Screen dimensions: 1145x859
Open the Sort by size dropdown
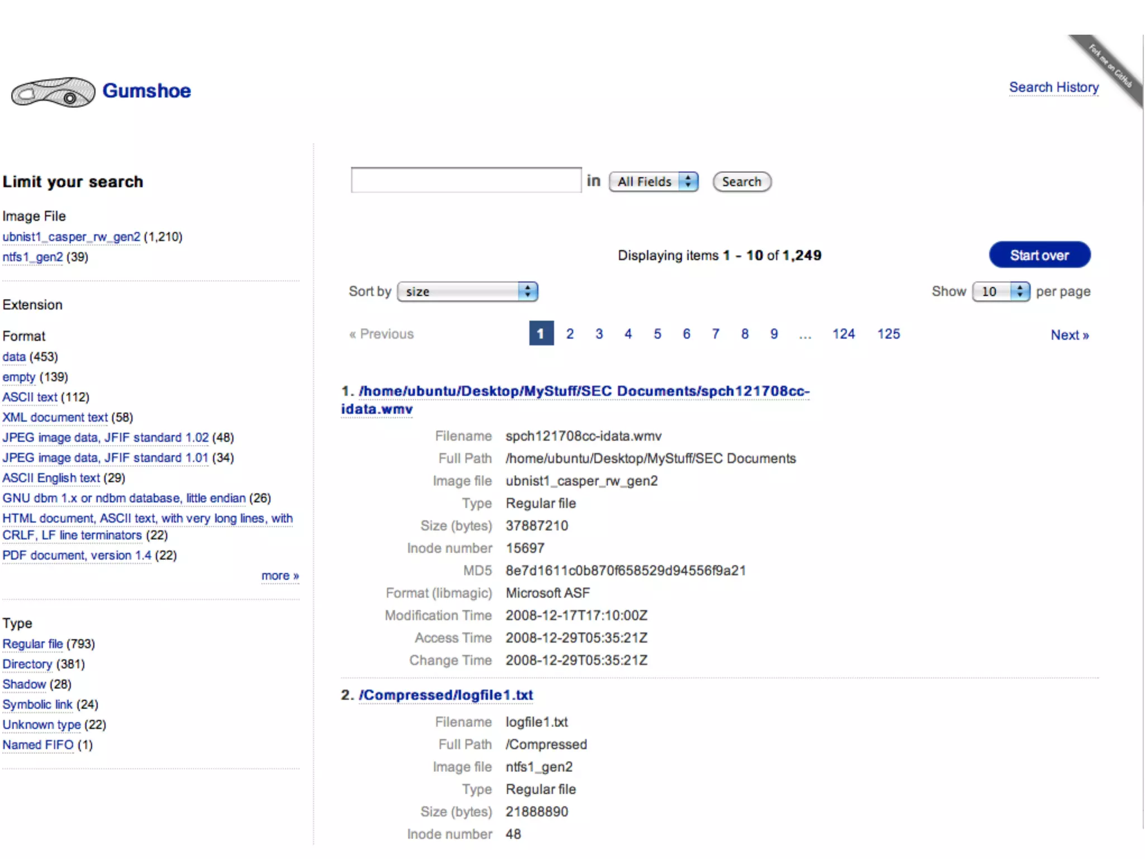467,291
